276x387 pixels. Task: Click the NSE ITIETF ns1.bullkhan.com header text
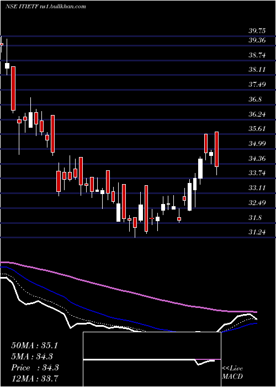tap(46, 6)
